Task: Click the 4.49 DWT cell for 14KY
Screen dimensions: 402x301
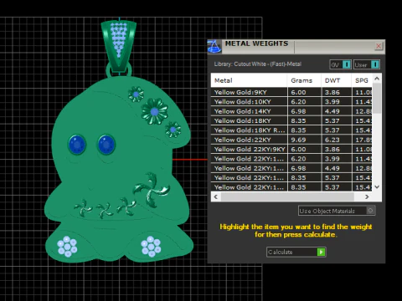Action: point(337,111)
